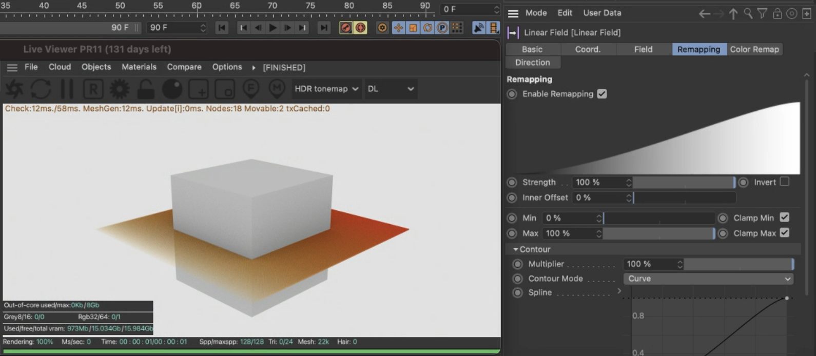Viewport: 816px width, 356px height.
Task: Click the lock icon in the Live Viewer toolbar
Action: point(146,89)
